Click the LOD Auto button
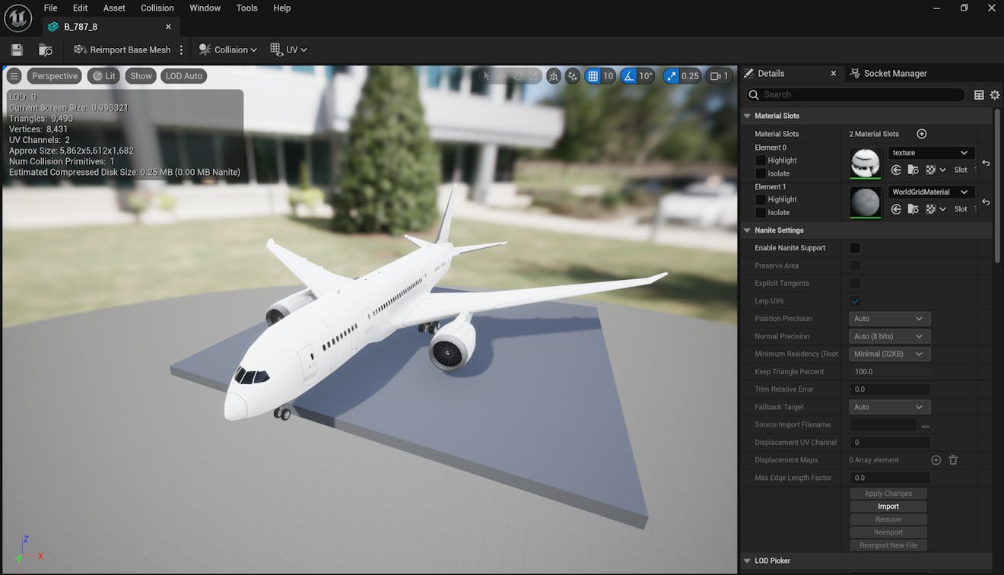Image resolution: width=1004 pixels, height=575 pixels. pos(184,76)
